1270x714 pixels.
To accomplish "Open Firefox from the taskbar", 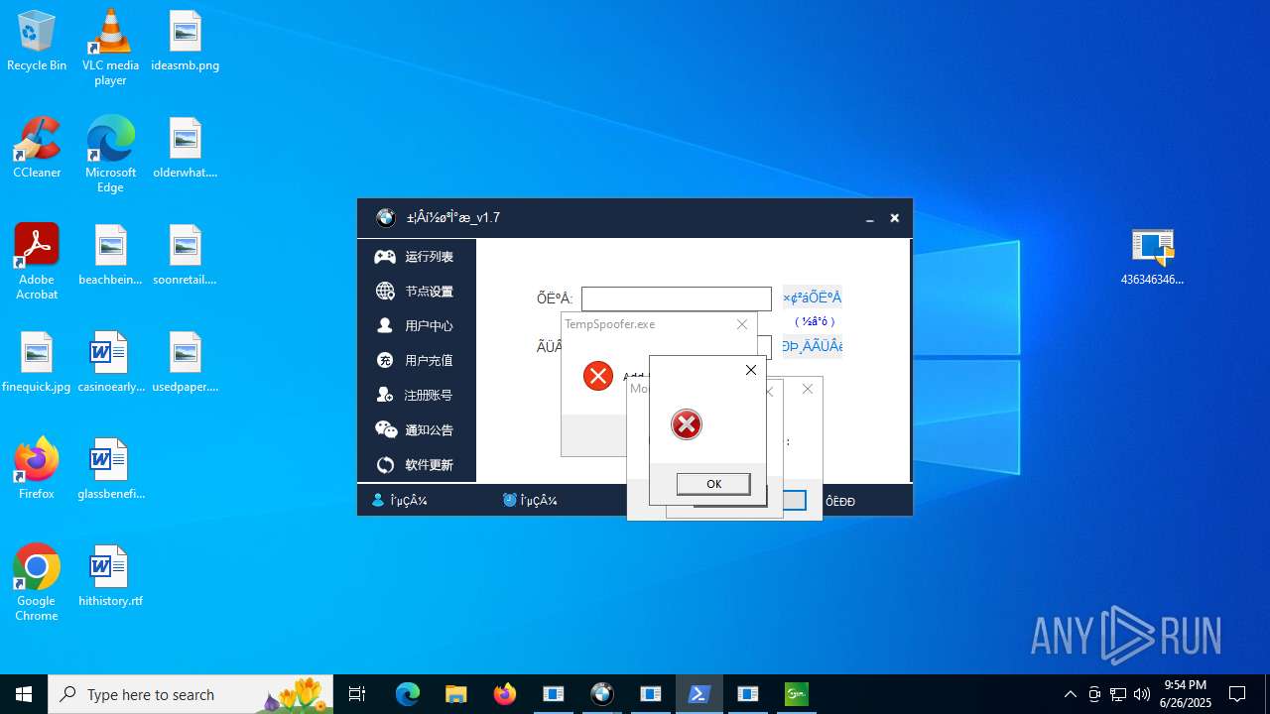I will pyautogui.click(x=505, y=694).
